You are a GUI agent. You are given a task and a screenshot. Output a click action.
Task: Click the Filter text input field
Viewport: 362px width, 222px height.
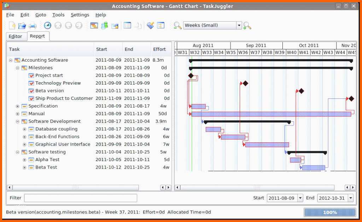point(80,198)
